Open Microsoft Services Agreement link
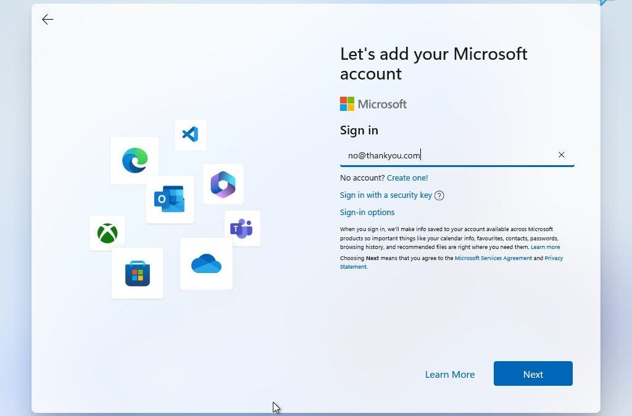 pyautogui.click(x=493, y=258)
